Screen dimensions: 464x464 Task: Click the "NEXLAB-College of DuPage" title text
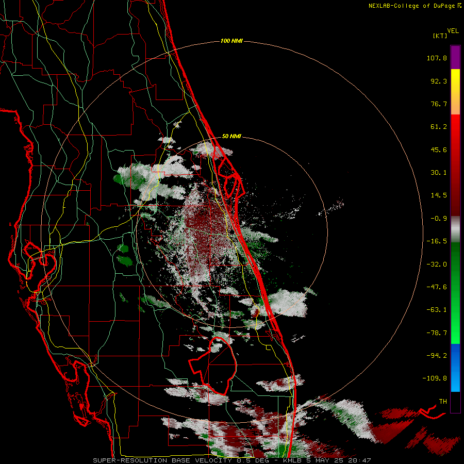coord(411,6)
